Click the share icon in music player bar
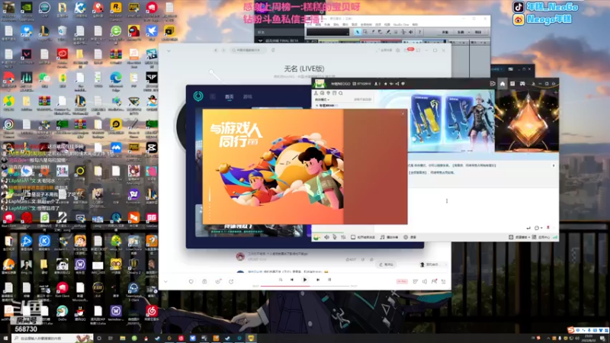The width and height of the screenshot is (610, 343). tap(231, 281)
